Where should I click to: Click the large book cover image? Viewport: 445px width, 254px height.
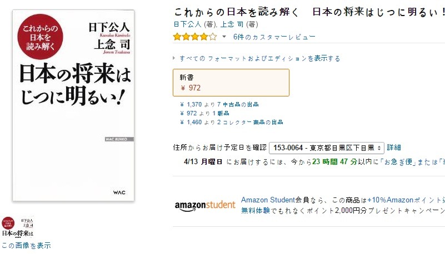point(73,105)
